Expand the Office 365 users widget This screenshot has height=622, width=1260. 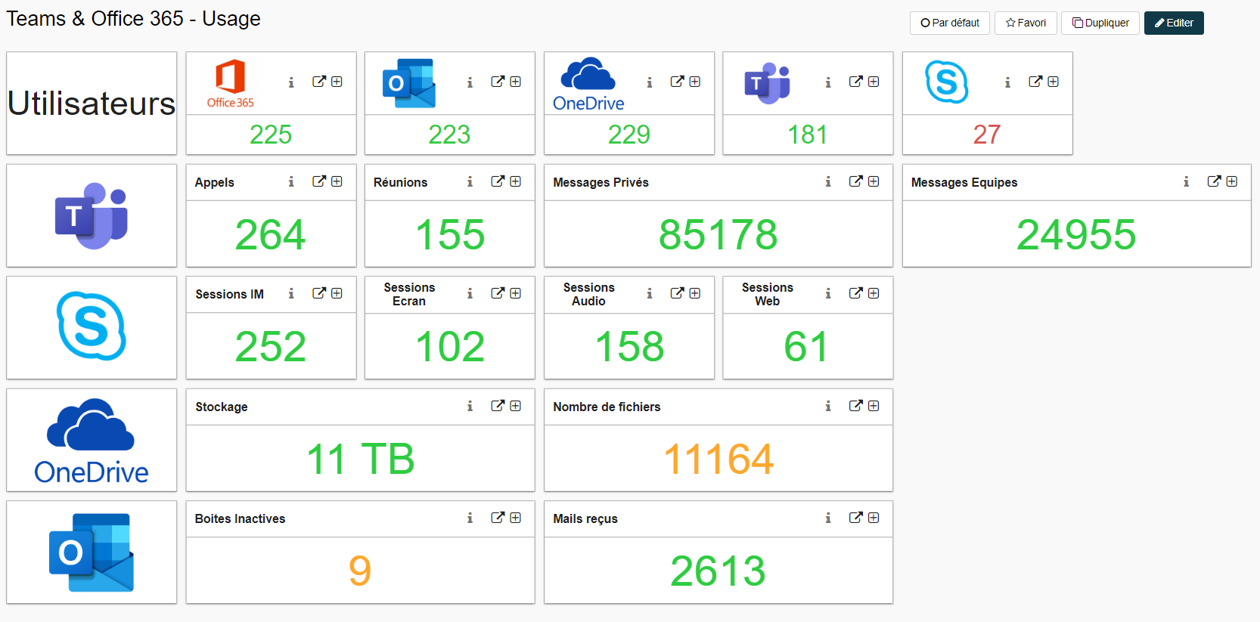pos(337,82)
